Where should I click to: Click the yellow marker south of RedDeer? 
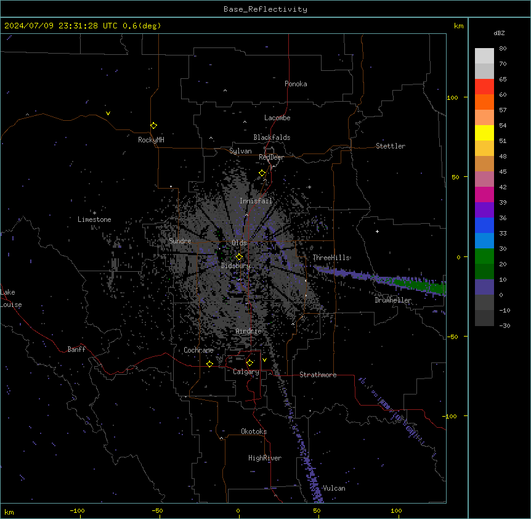(262, 173)
